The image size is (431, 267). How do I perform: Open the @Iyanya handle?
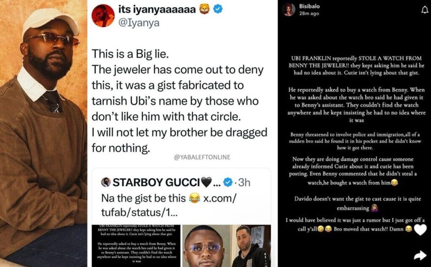[140, 23]
